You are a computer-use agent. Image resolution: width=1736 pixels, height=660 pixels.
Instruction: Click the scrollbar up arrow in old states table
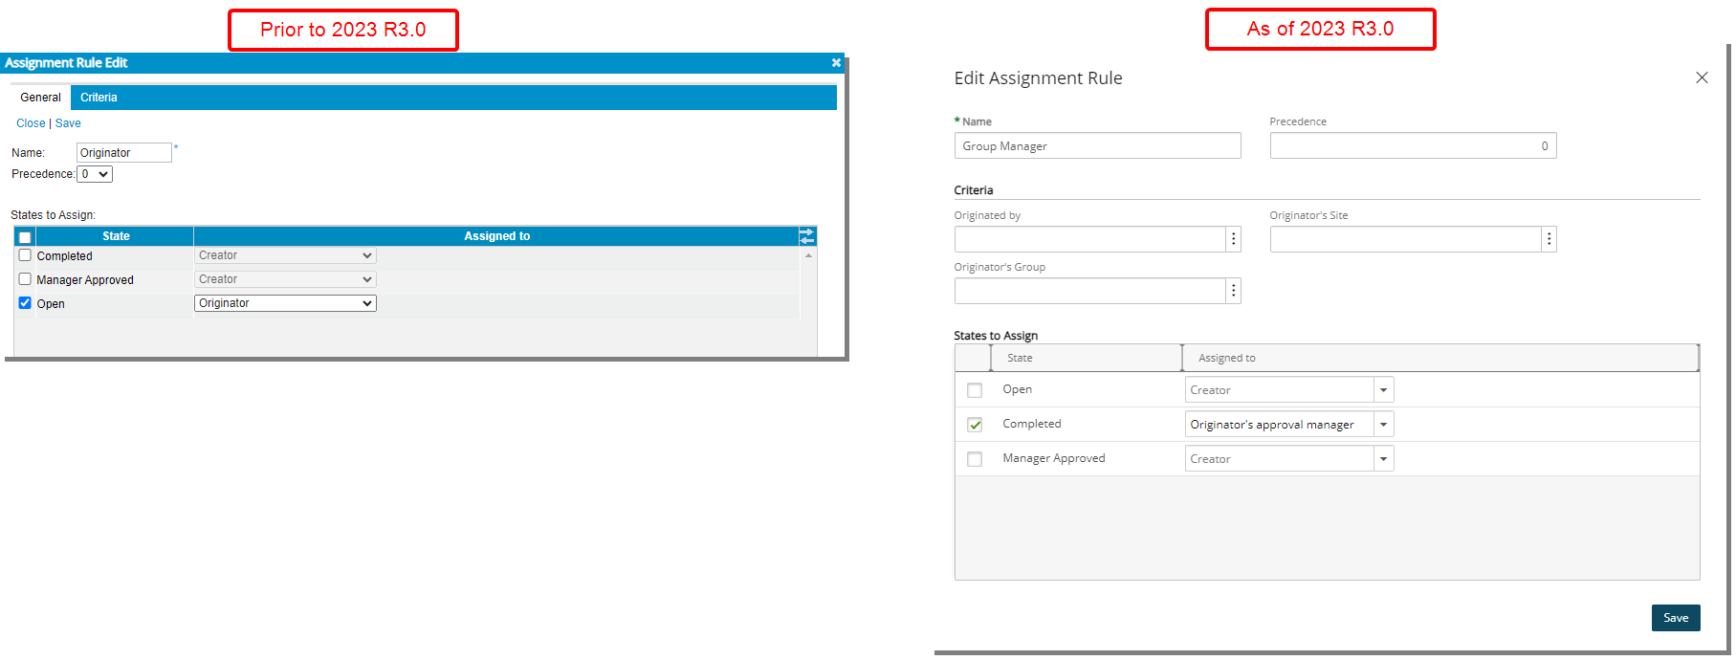click(809, 255)
